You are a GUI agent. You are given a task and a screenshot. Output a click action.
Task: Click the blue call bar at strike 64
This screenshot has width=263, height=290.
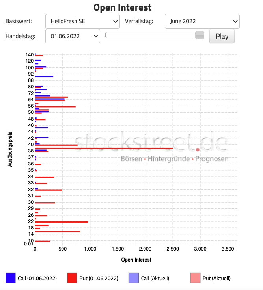pos(50,99)
